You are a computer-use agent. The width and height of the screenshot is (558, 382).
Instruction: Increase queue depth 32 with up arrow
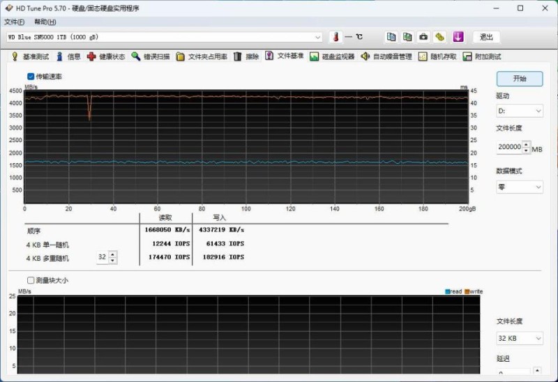coord(112,254)
